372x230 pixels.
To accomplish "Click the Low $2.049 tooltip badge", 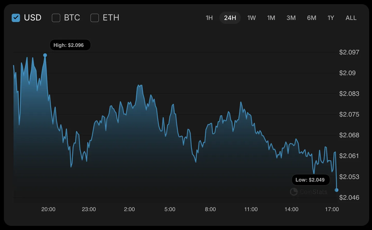I will 311,179.
